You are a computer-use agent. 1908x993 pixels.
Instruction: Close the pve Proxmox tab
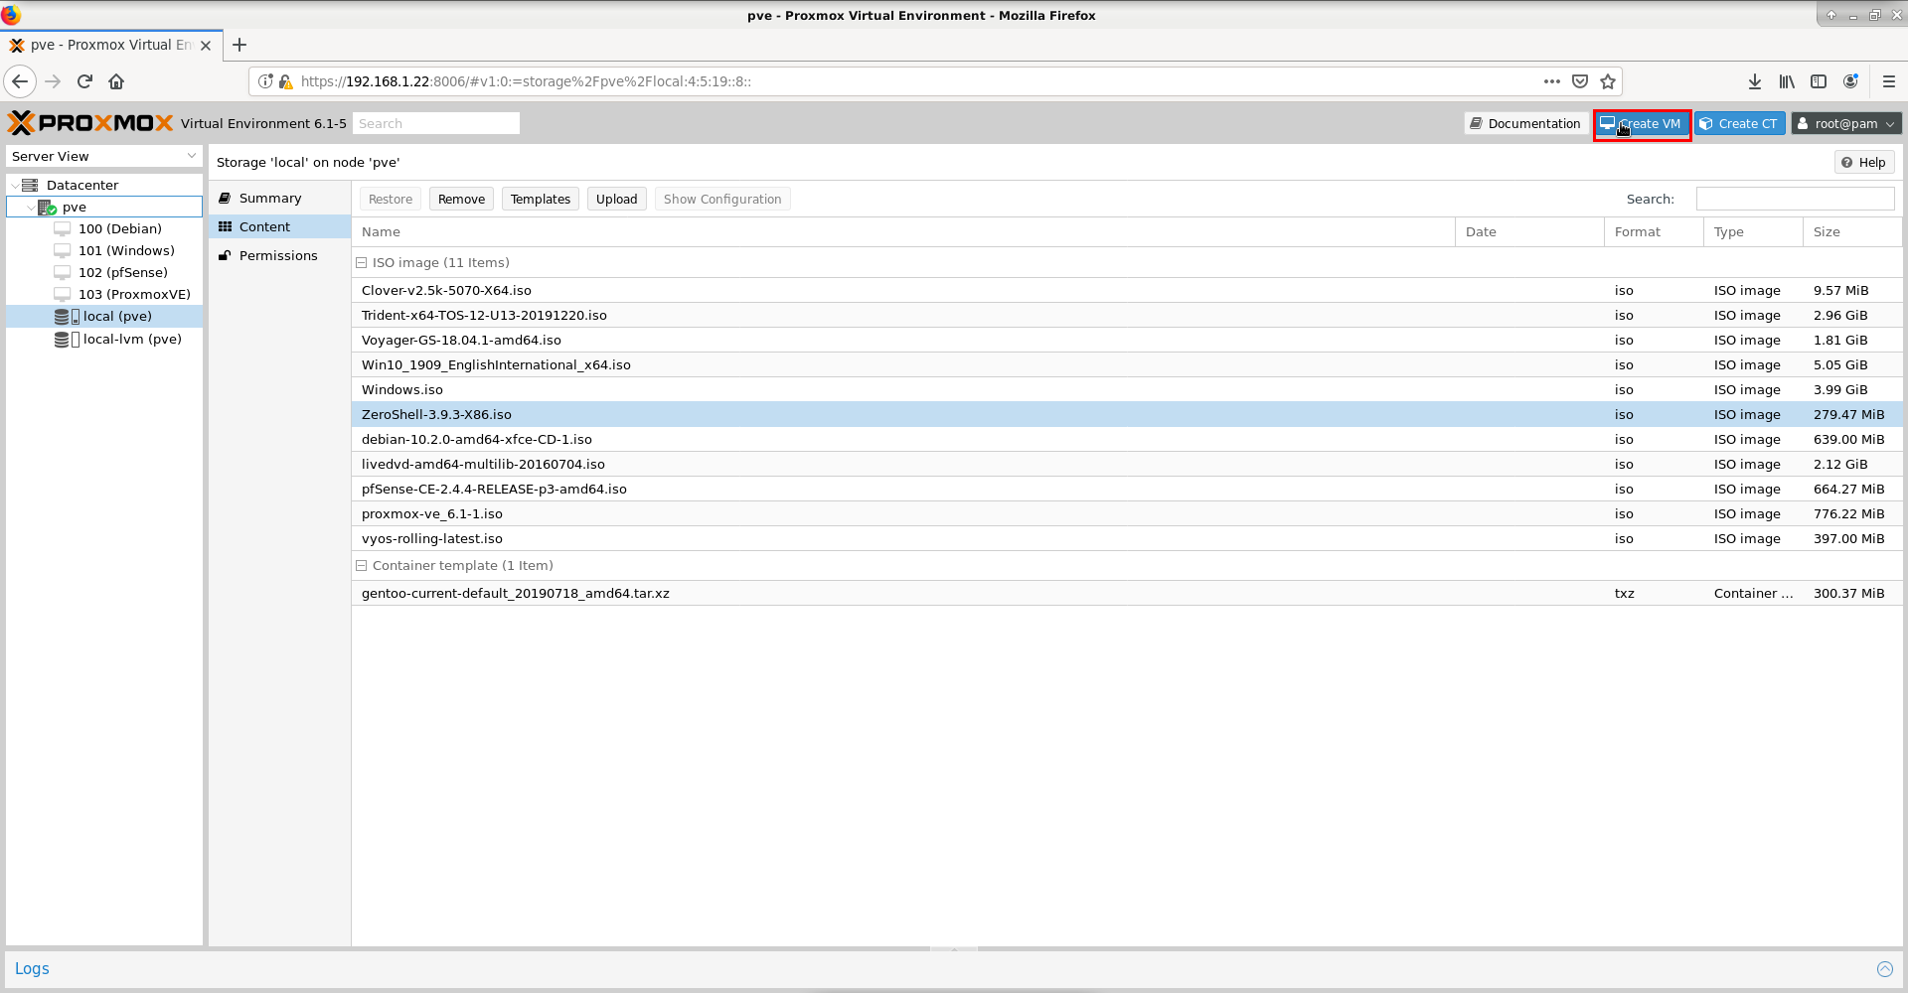pyautogui.click(x=206, y=46)
